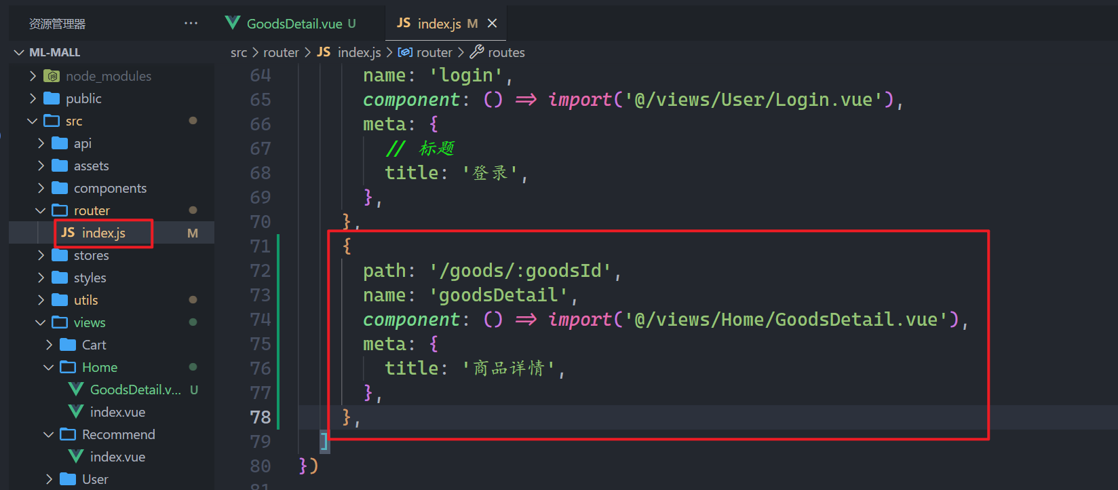Click the path '/goods/:goodsId' string
The width and height of the screenshot is (1118, 490).
pos(520,271)
